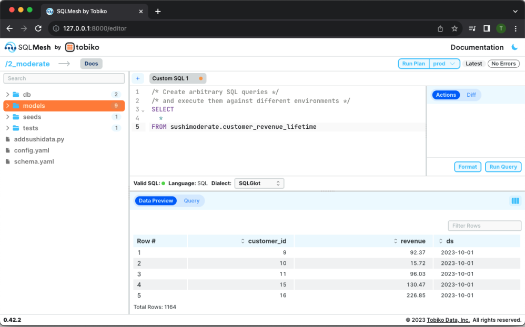This screenshot has width=525, height=327.
Task: Open the Chrome three-dot menu
Action: click(516, 28)
